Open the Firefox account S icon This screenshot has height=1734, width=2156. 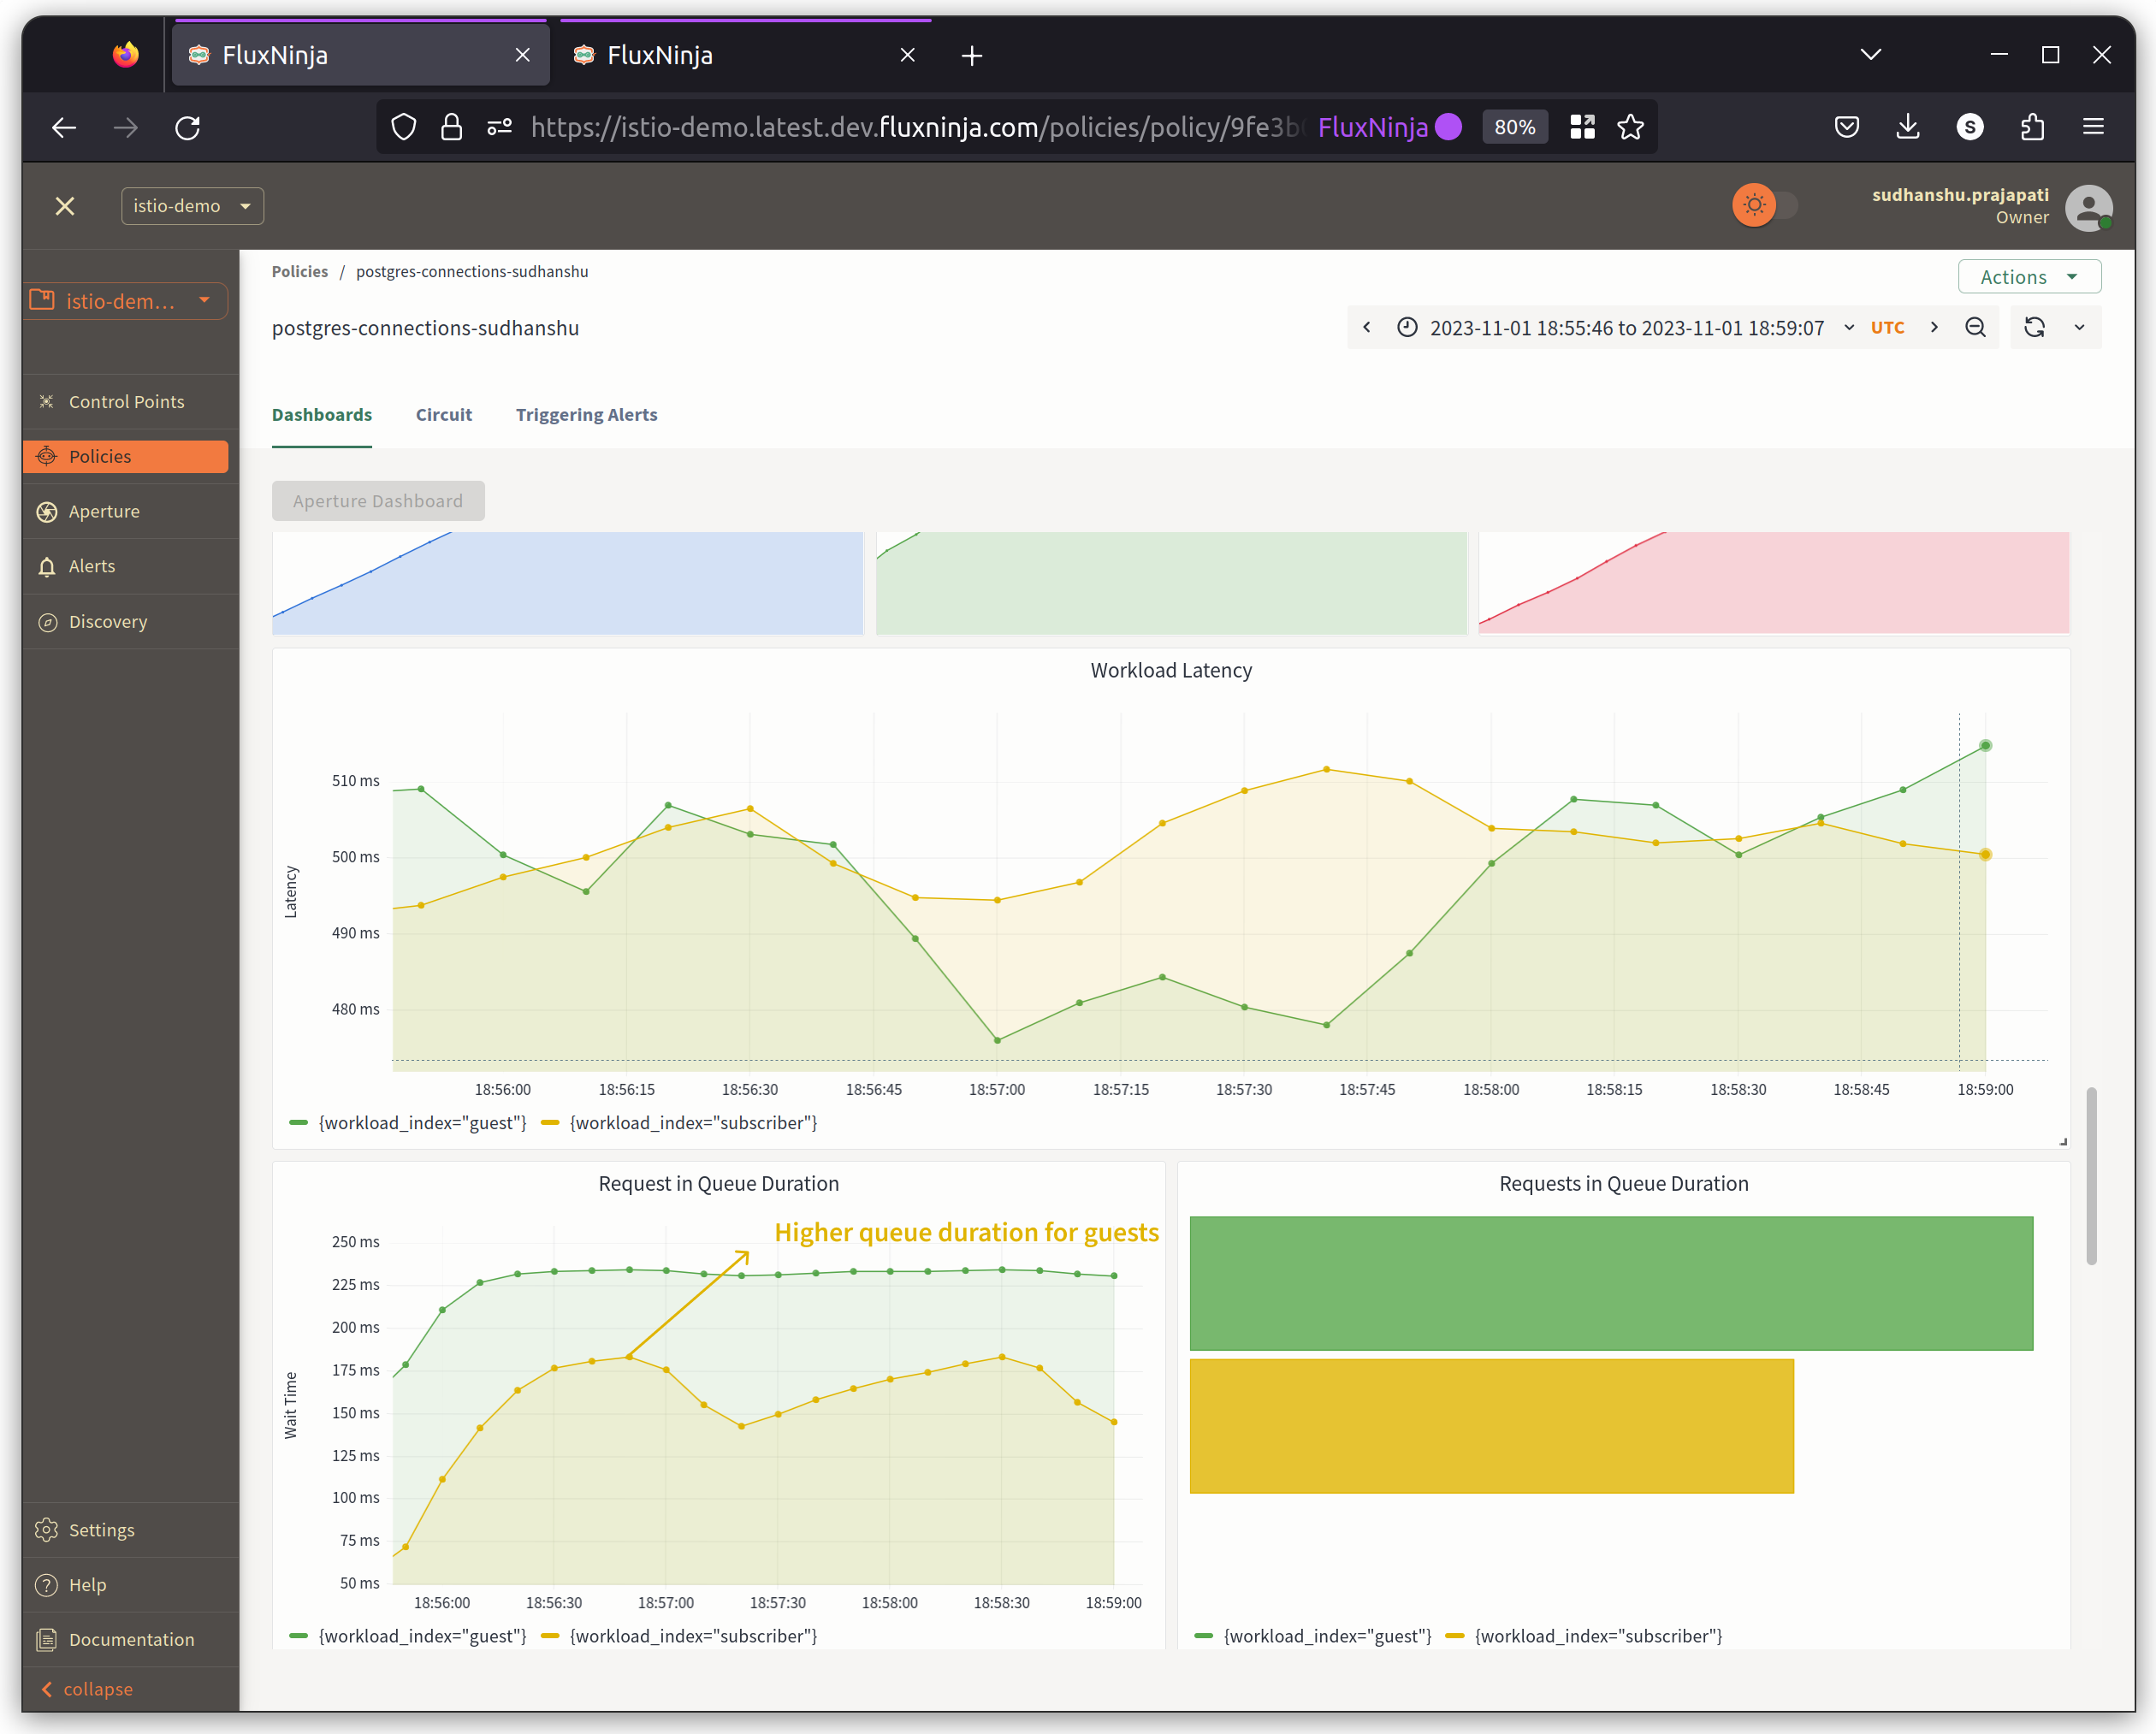pyautogui.click(x=1970, y=127)
